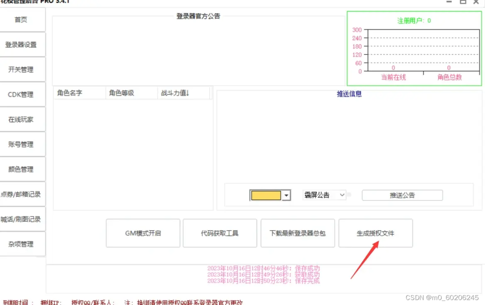
Task: Open the 代码获取工具 tool
Action: tap(220, 233)
